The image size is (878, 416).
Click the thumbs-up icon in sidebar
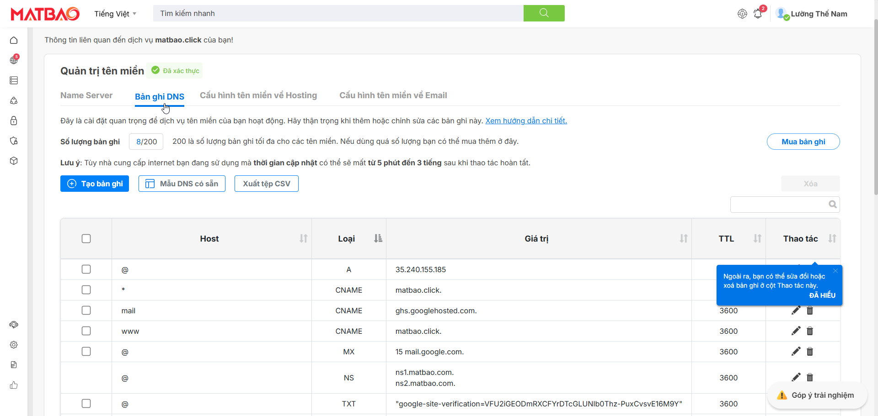point(14,385)
